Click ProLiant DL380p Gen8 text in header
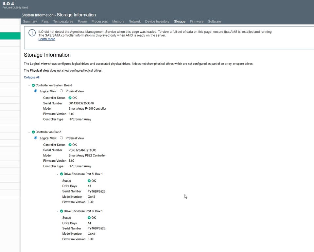This screenshot has width=314, height=252. click(x=15, y=8)
